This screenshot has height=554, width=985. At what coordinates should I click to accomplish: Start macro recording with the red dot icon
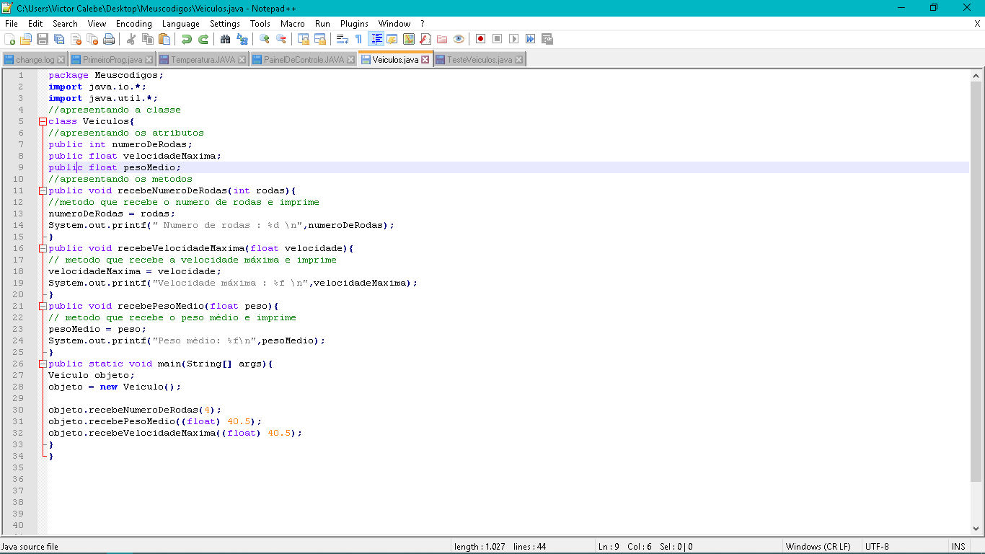(480, 39)
